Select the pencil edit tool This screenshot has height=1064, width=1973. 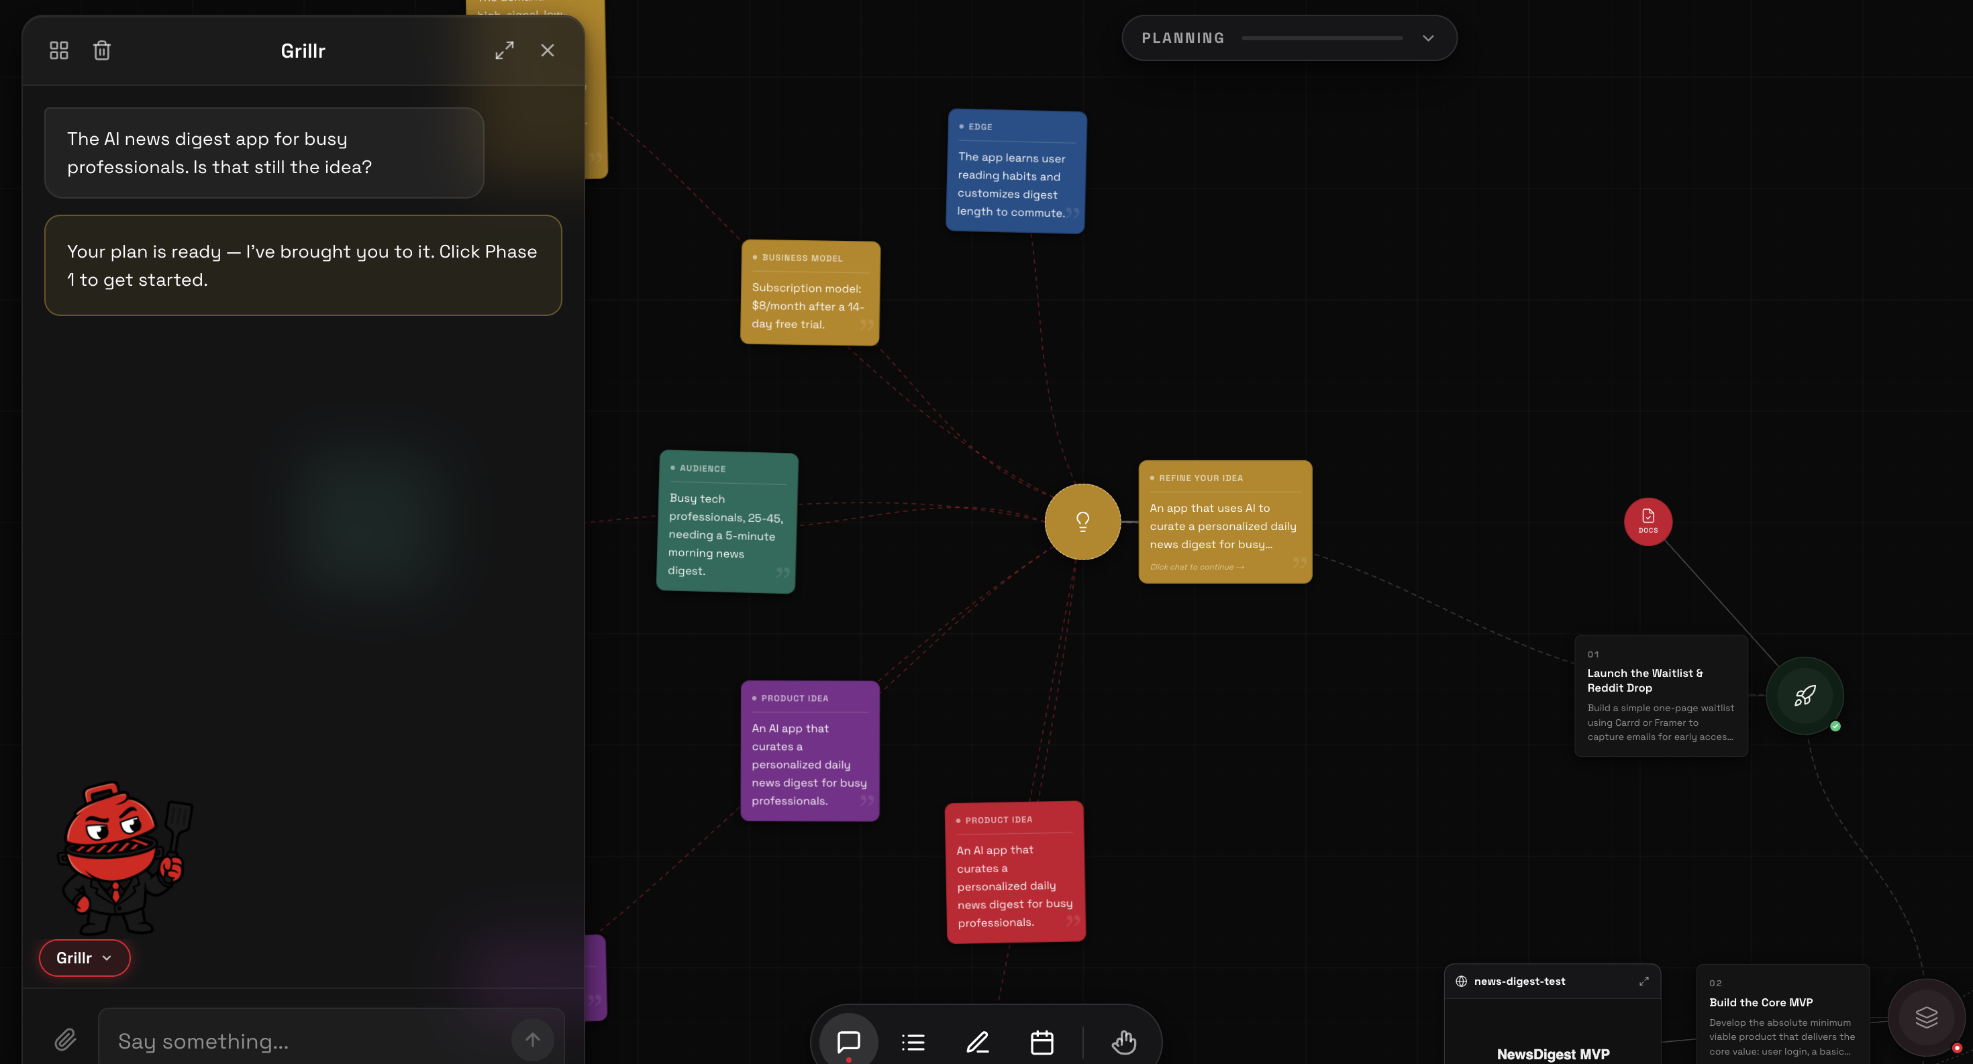tap(977, 1042)
